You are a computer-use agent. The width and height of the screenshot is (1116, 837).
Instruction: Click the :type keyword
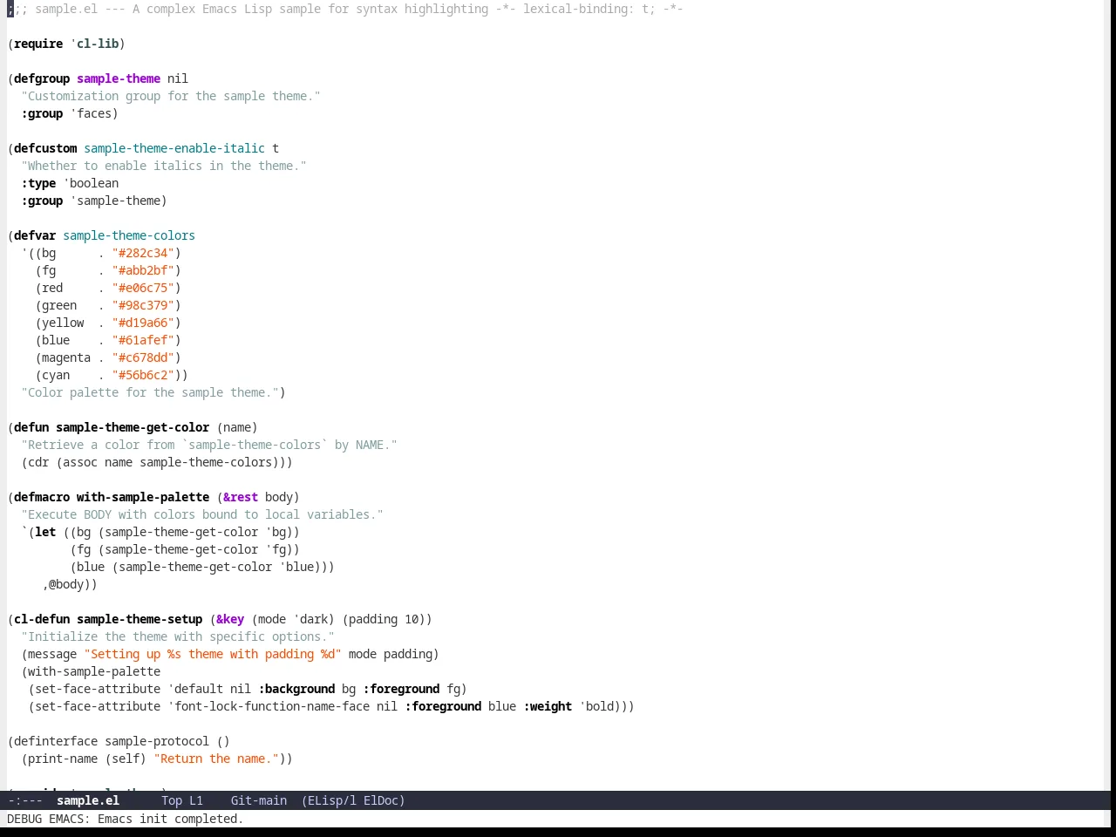click(38, 183)
